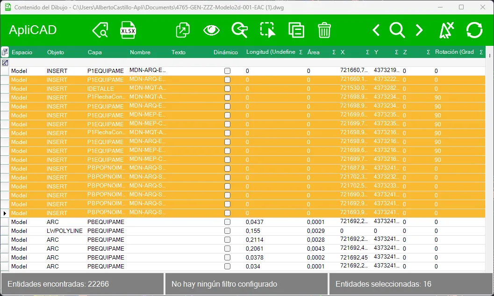
Task: Clear selection with cursor X icon
Action: click(x=446, y=30)
